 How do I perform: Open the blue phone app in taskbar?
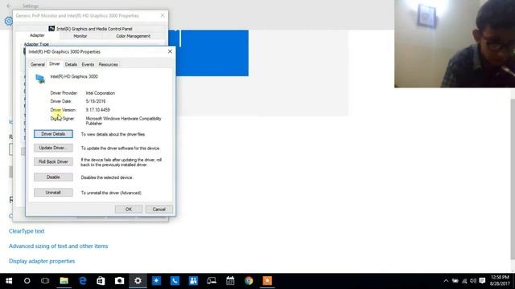pyautogui.click(x=175, y=281)
